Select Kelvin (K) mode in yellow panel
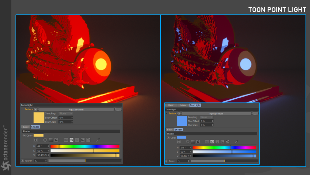310x175 pixels. tap(77, 140)
